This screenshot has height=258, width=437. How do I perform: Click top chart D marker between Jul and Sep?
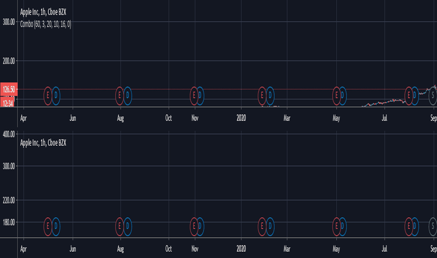pyautogui.click(x=414, y=96)
